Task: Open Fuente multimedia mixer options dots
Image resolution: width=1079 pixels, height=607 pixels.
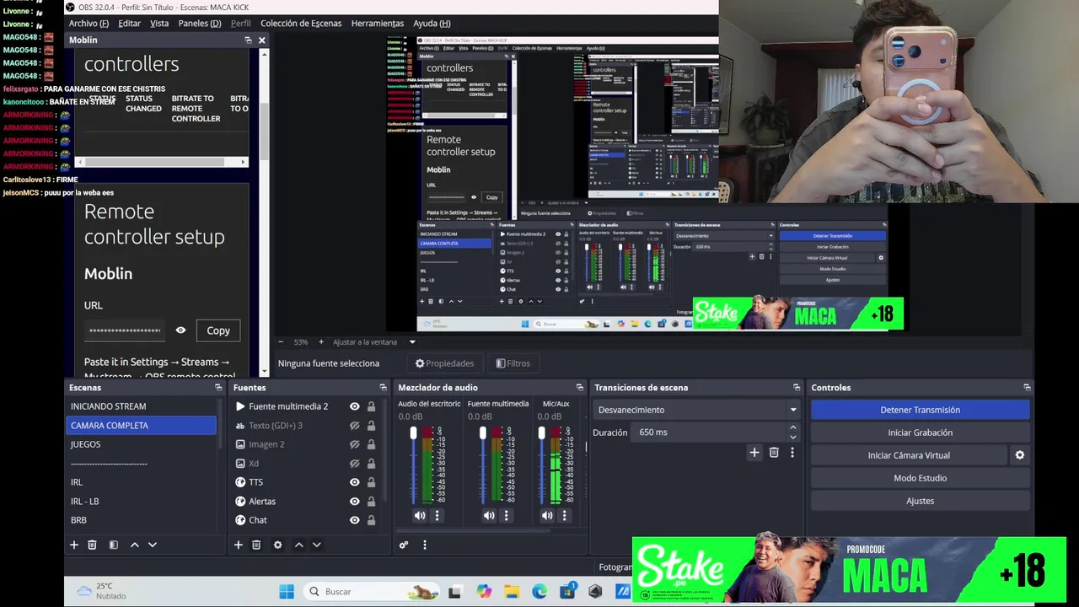Action: (x=507, y=515)
